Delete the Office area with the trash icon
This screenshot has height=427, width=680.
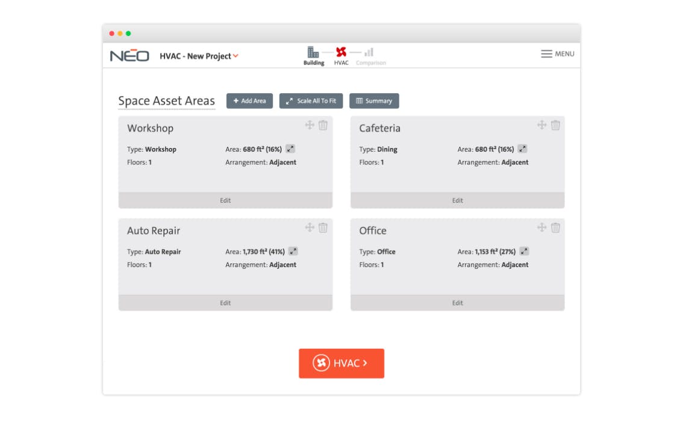[x=555, y=227]
